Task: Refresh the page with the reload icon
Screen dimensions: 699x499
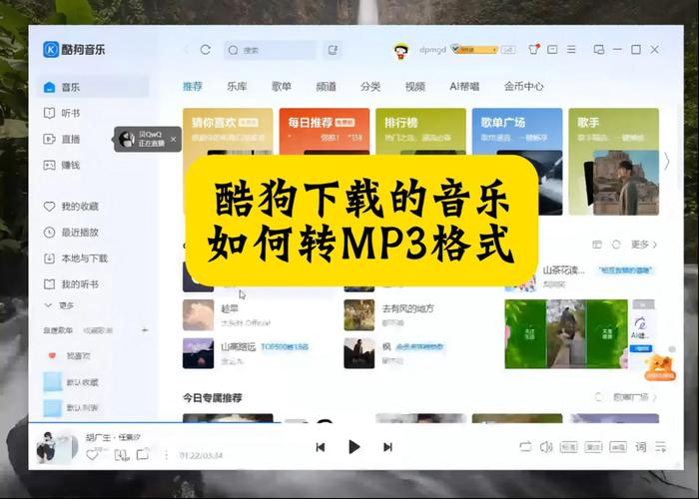Action: [x=205, y=50]
